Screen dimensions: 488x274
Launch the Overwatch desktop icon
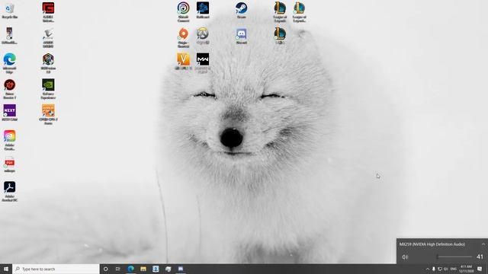point(203,36)
